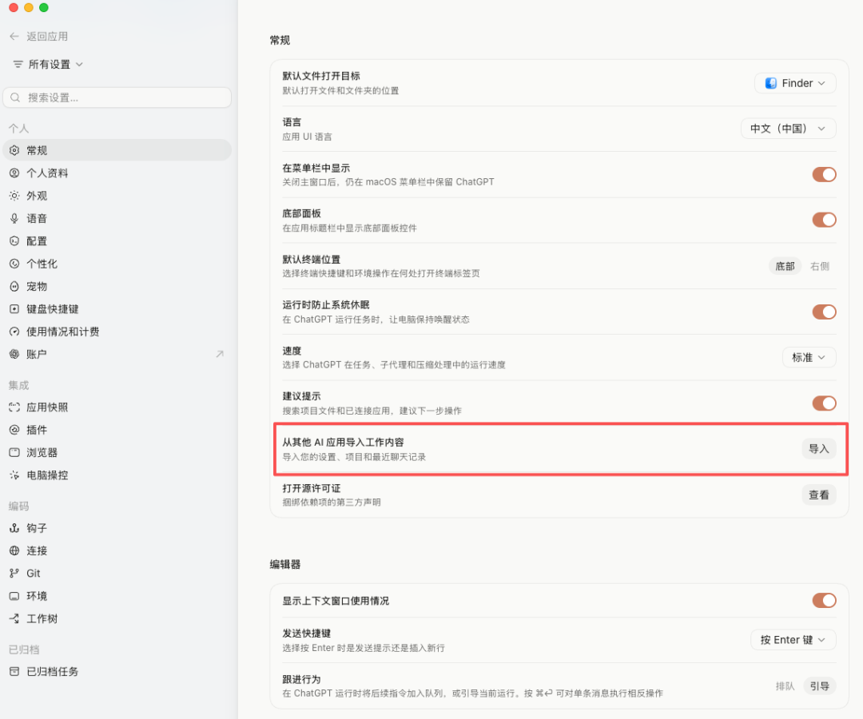The image size is (863, 719).
Task: Toggle 在菜单栏中显示 switch off
Action: pyautogui.click(x=824, y=174)
